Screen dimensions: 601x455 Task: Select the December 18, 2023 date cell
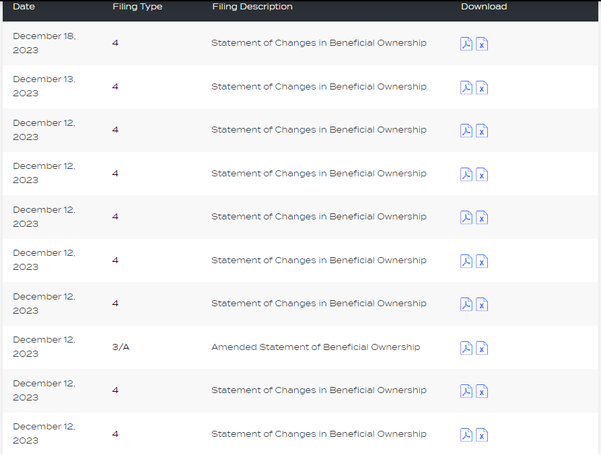[x=44, y=43]
